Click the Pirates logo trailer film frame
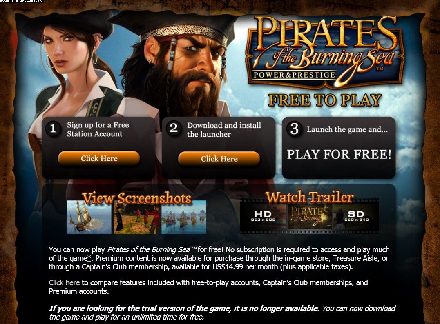 tap(310, 216)
